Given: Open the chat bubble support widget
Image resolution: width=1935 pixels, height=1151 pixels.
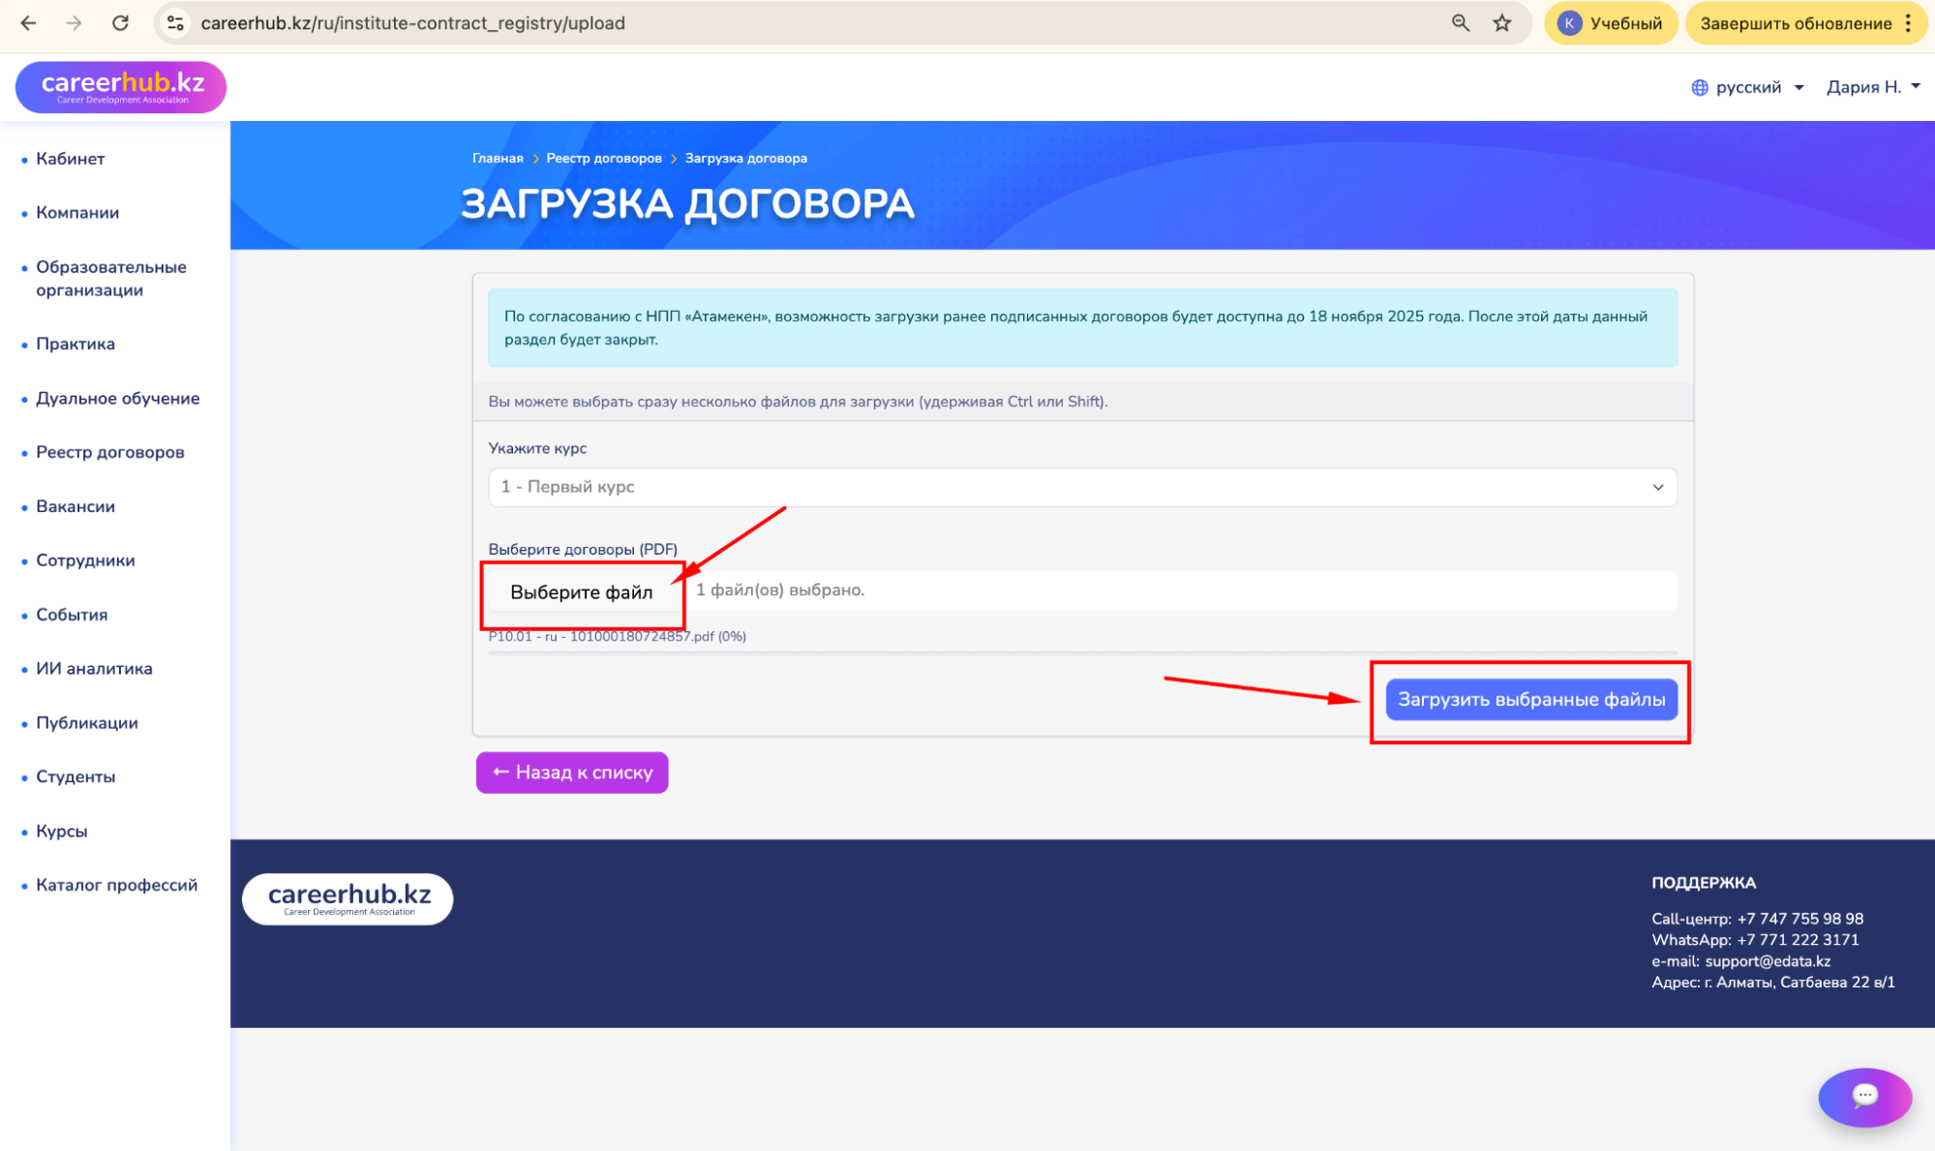Looking at the screenshot, I should [1864, 1096].
